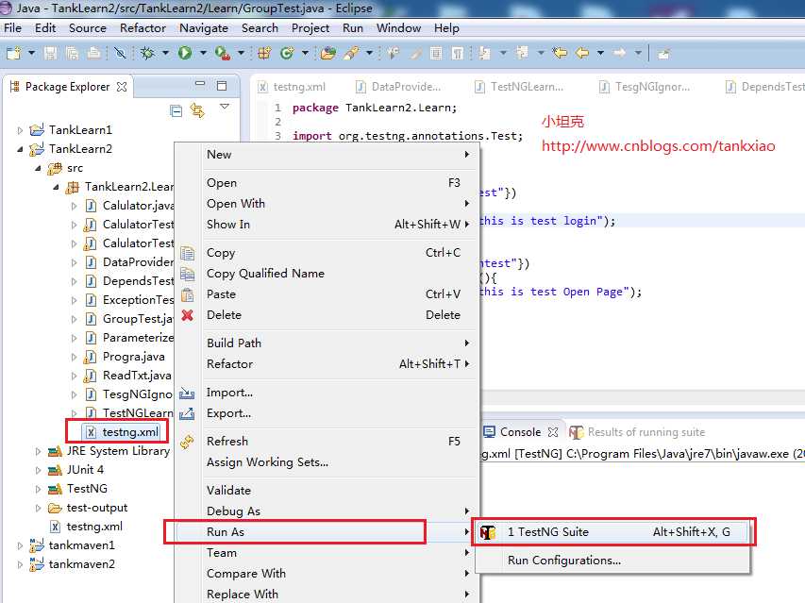Select the test-output folder

pos(88,508)
